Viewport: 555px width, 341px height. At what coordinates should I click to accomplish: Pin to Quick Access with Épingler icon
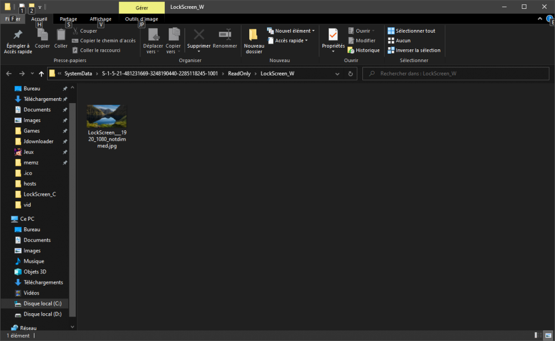tap(18, 42)
